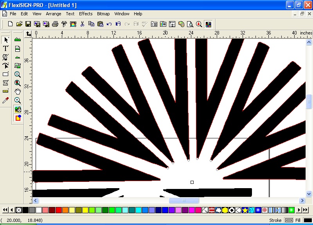Jump palette to start with double-left arrow
Image resolution: width=313 pixels, height=225 pixels.
pos(5,210)
